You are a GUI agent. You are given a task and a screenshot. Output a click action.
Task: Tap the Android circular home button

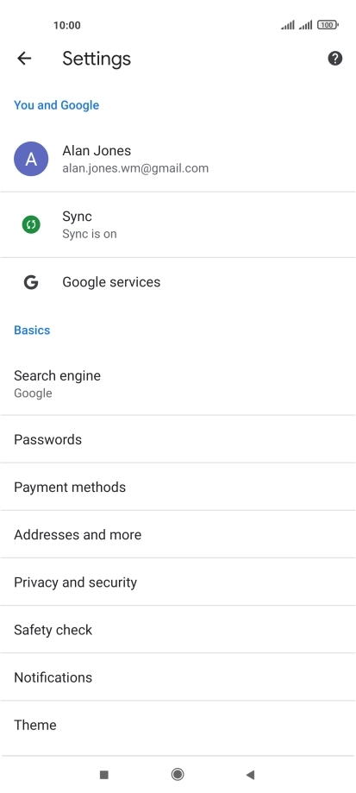(178, 774)
